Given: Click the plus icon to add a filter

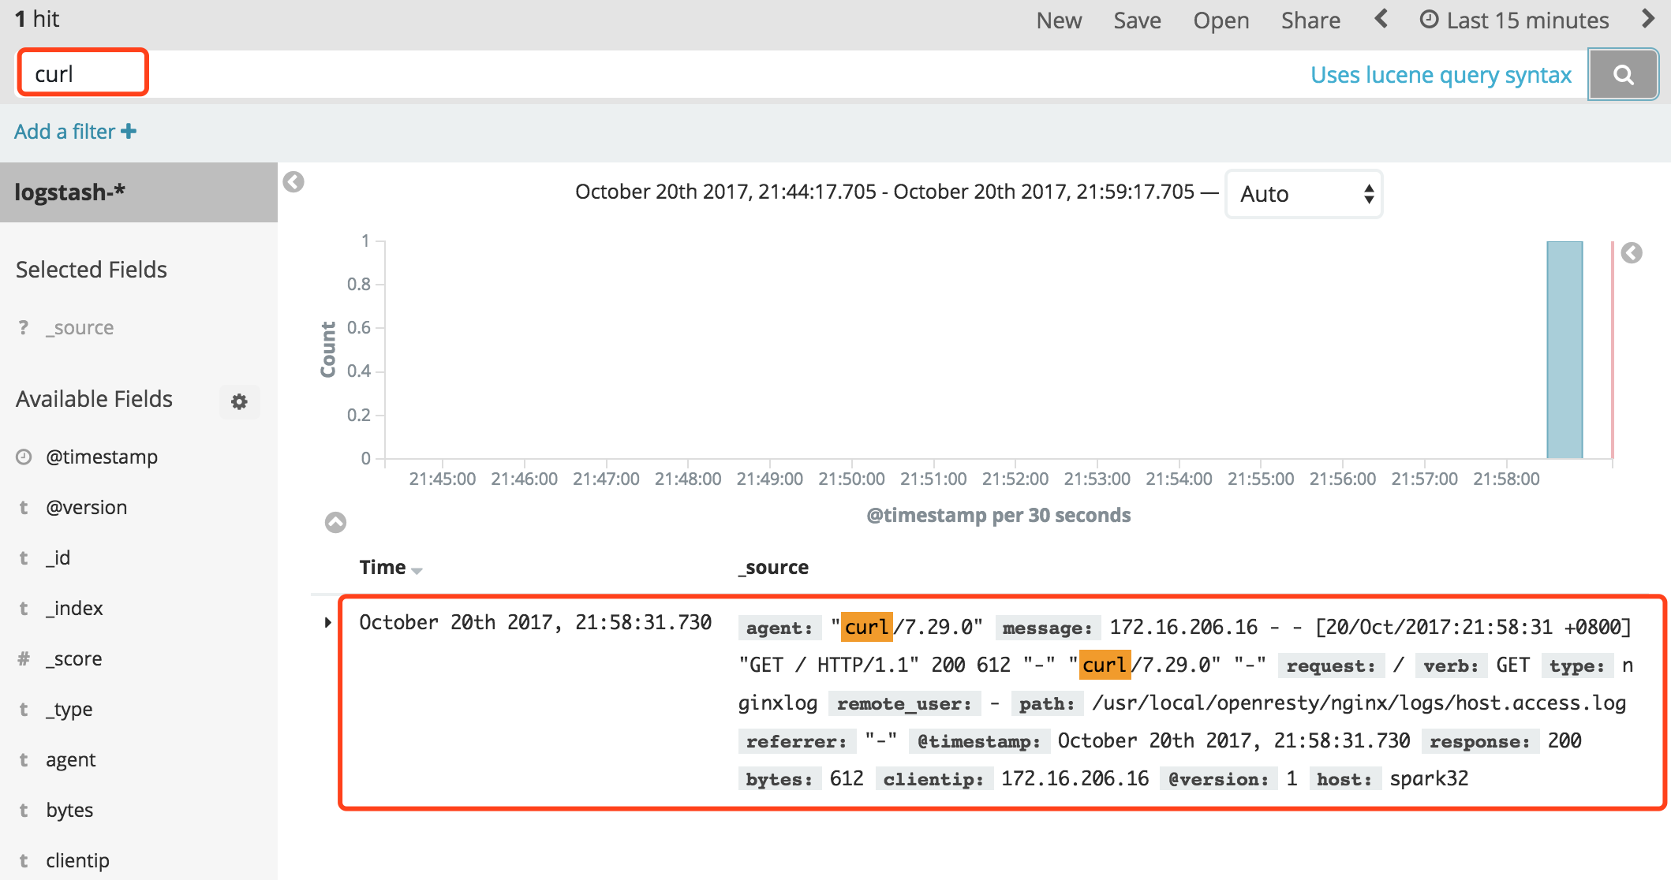Looking at the screenshot, I should 129,132.
